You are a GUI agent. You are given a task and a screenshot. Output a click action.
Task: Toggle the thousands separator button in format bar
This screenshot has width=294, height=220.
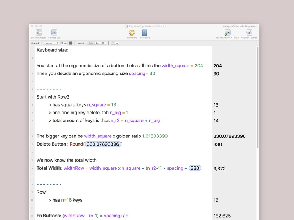click(71, 43)
